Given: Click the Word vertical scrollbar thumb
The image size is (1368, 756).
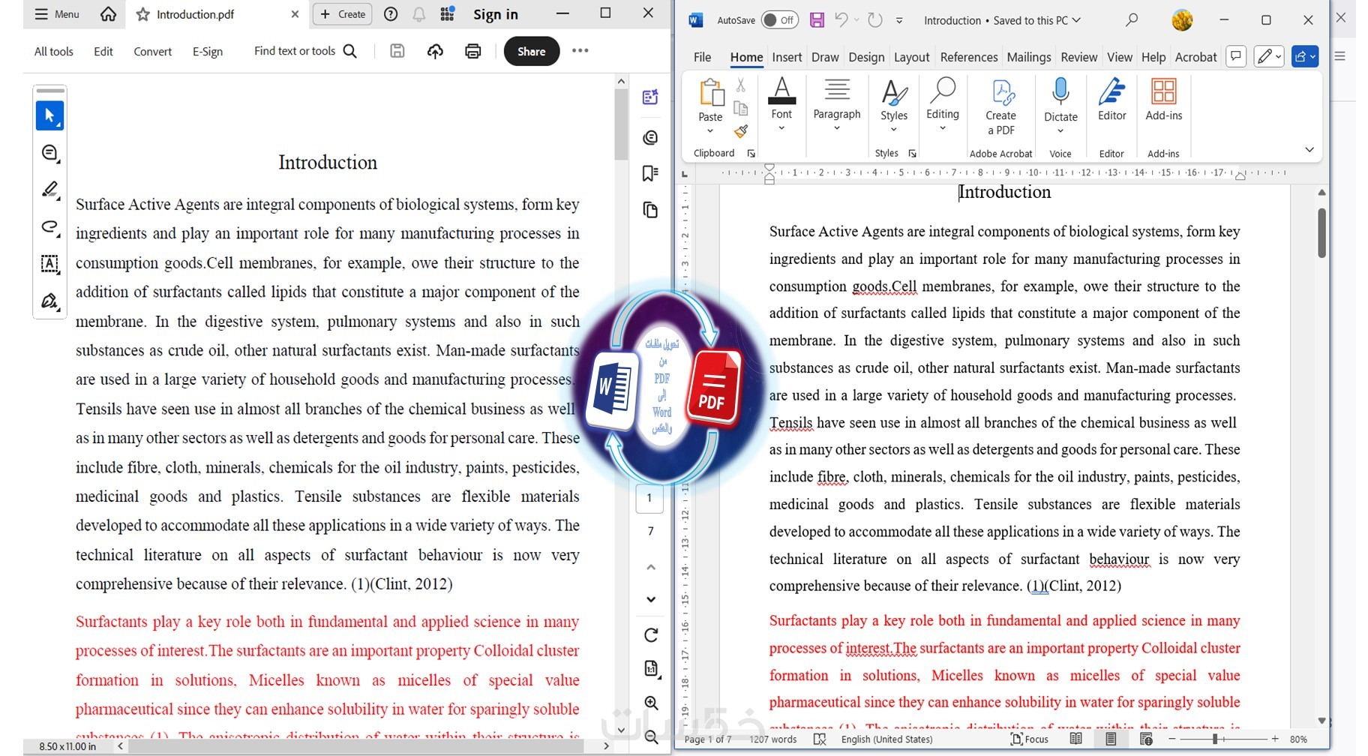Looking at the screenshot, I should point(1321,232).
